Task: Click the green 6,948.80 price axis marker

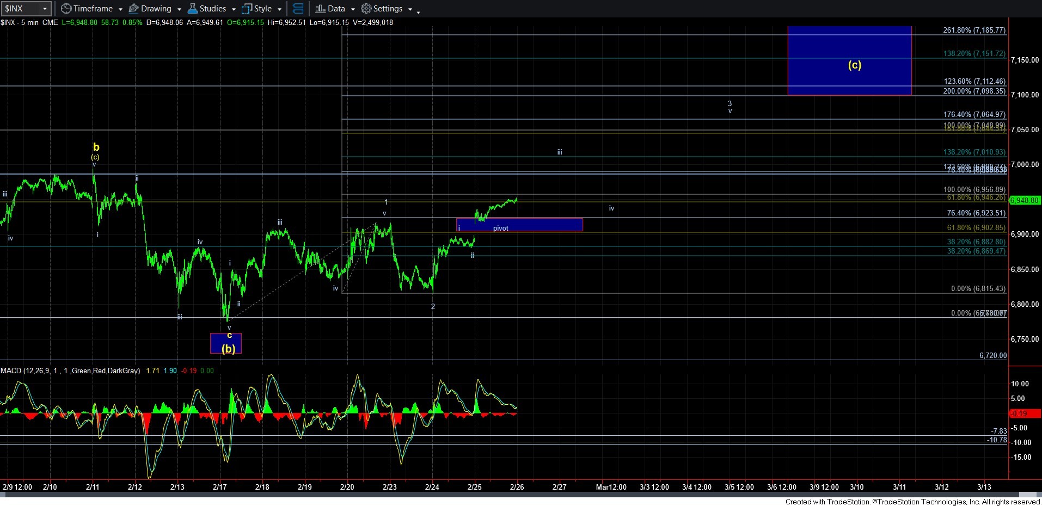Action: [x=1025, y=200]
